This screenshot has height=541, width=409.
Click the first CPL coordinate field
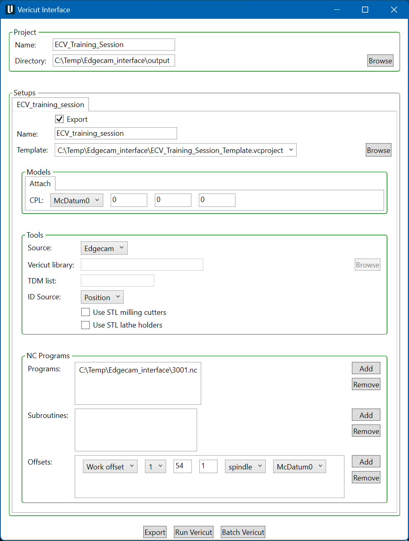click(x=129, y=200)
